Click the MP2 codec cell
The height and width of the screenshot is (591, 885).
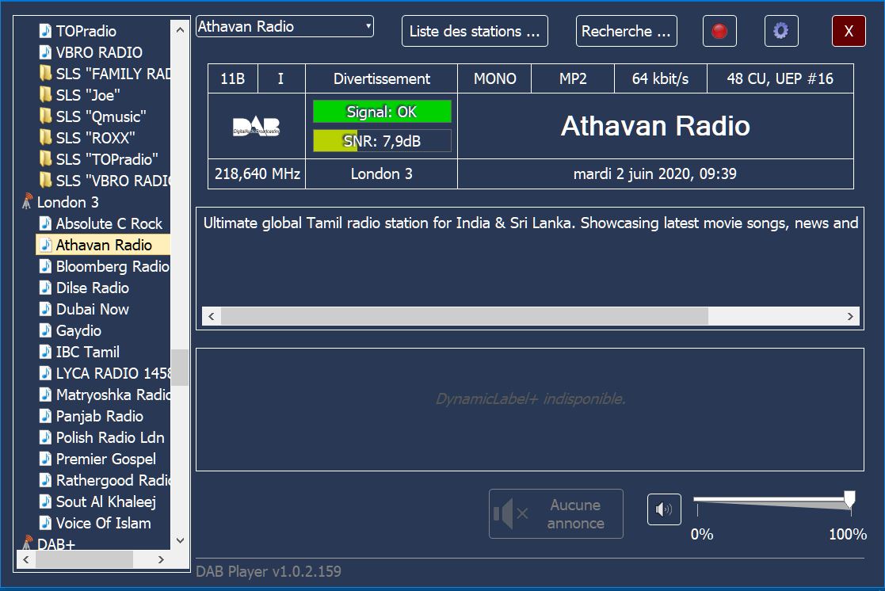[x=573, y=78]
